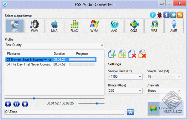The width and height of the screenshot is (188, 120).
Task: Click the Progress column header
Action: coord(82,54)
